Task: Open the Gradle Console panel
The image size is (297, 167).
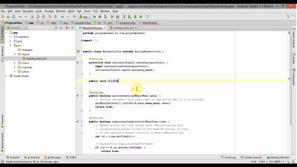Action: pos(251,157)
